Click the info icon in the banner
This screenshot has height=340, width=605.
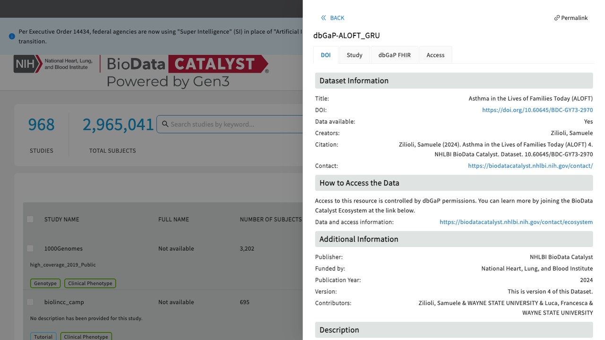(x=12, y=36)
